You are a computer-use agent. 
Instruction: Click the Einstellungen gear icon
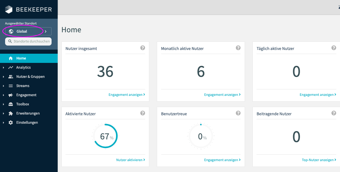coord(11,123)
